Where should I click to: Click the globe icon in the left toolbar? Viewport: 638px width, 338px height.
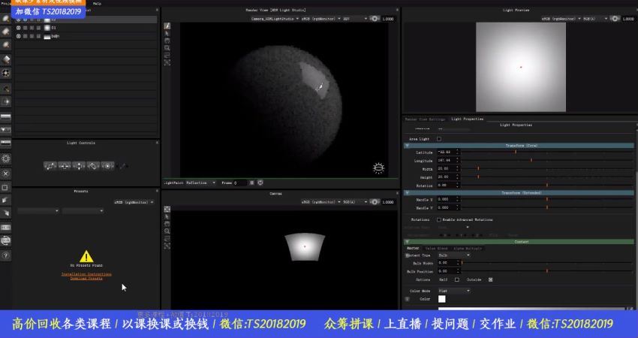pos(6,241)
